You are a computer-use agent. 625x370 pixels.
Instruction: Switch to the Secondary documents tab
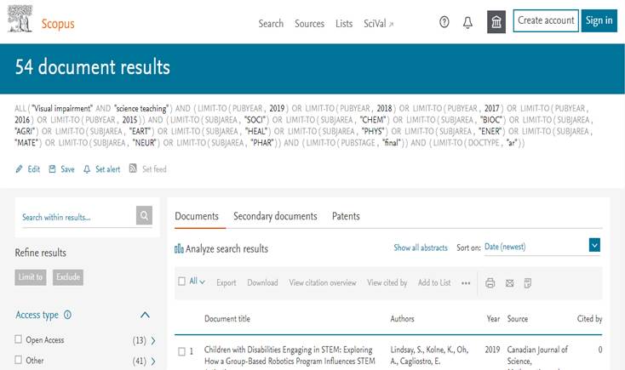[x=275, y=217]
